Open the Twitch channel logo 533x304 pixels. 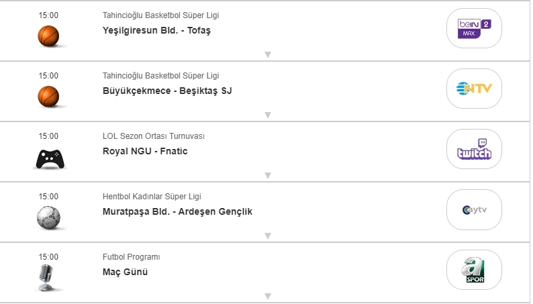pyautogui.click(x=474, y=149)
